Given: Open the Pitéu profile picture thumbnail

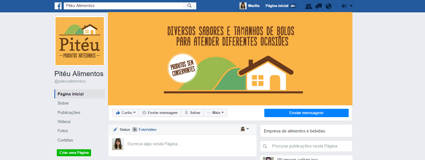Looking at the screenshot, I should pos(80,41).
